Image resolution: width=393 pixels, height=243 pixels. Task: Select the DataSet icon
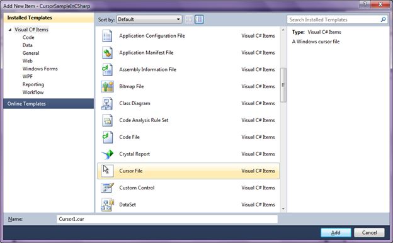click(107, 205)
